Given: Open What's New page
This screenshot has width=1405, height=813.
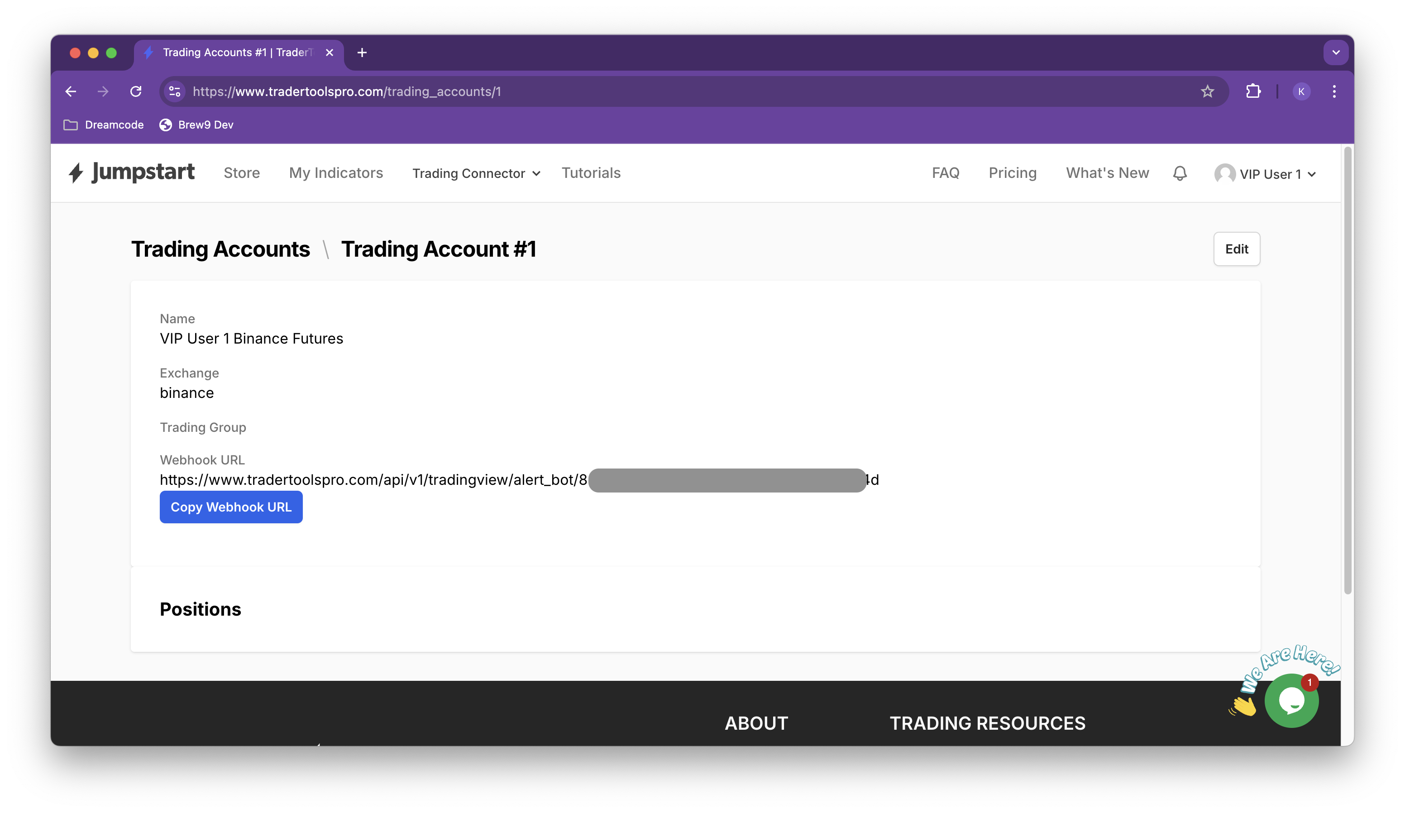Looking at the screenshot, I should pos(1107,173).
